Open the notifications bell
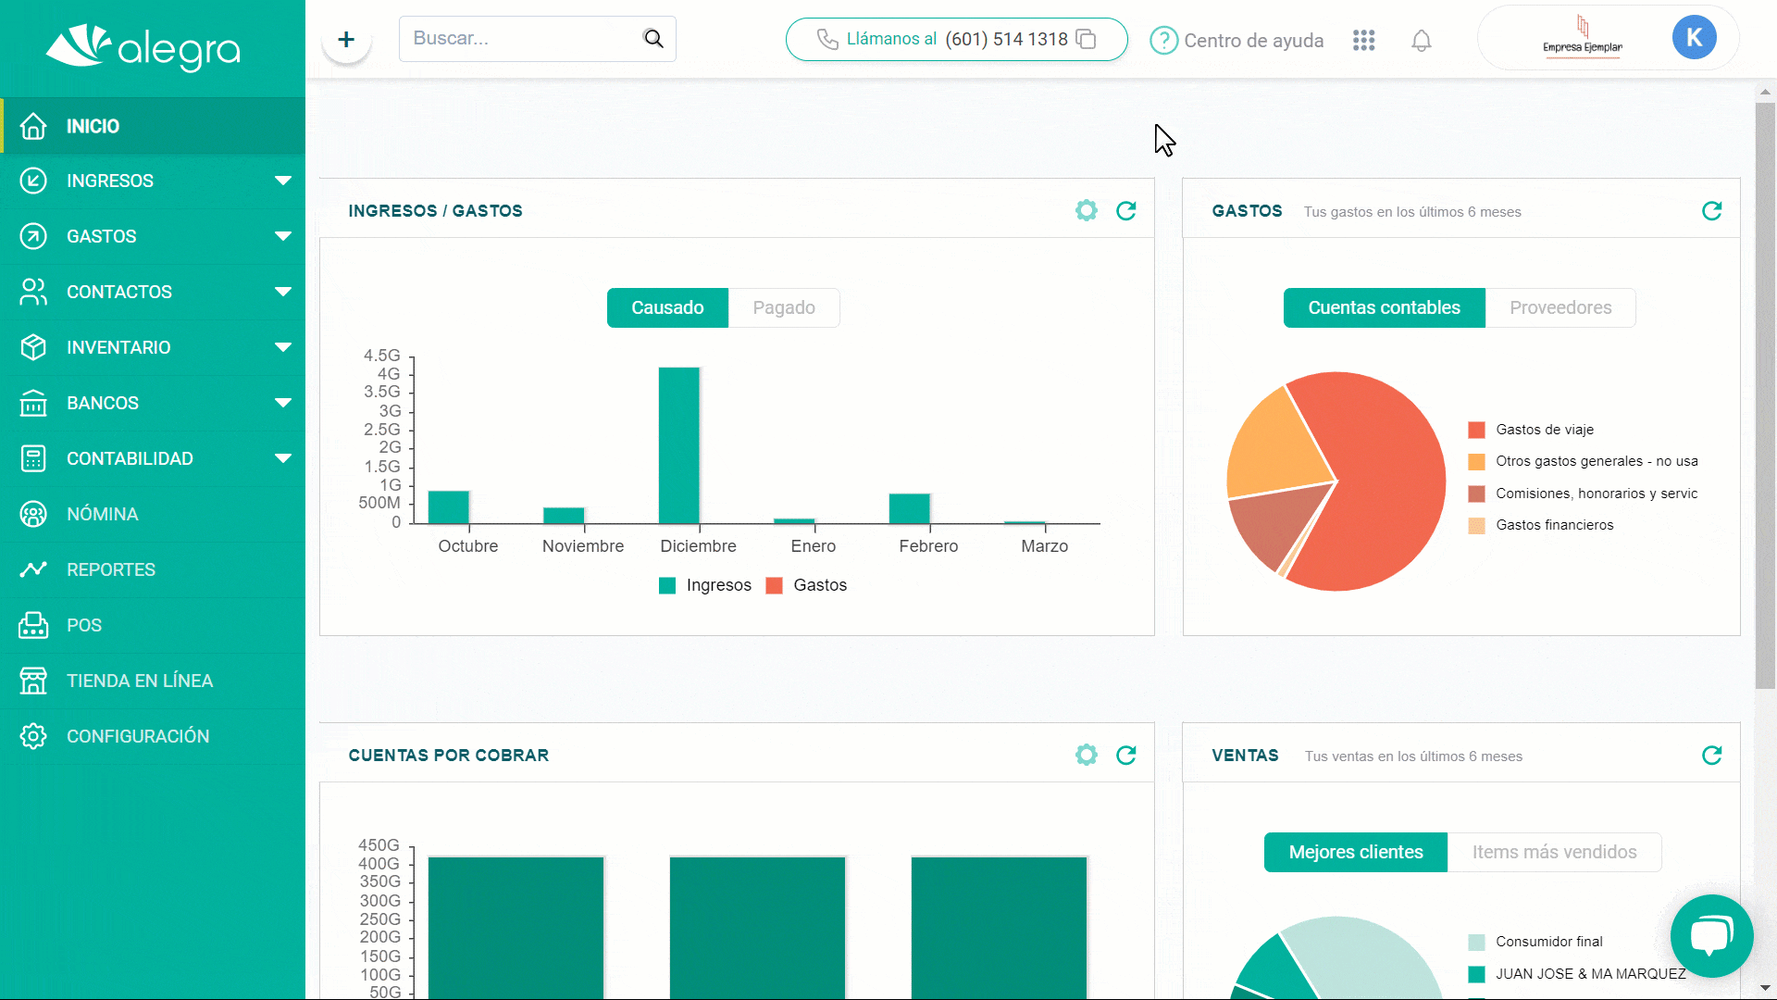This screenshot has height=1000, width=1777. coord(1422,41)
